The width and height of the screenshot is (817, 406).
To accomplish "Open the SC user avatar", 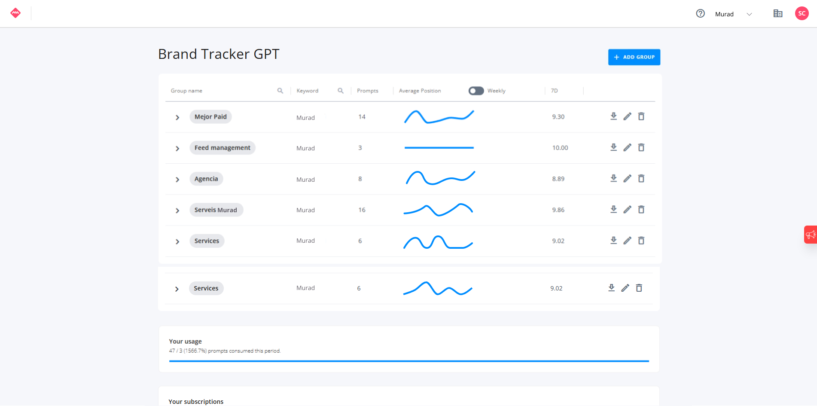I will [802, 13].
